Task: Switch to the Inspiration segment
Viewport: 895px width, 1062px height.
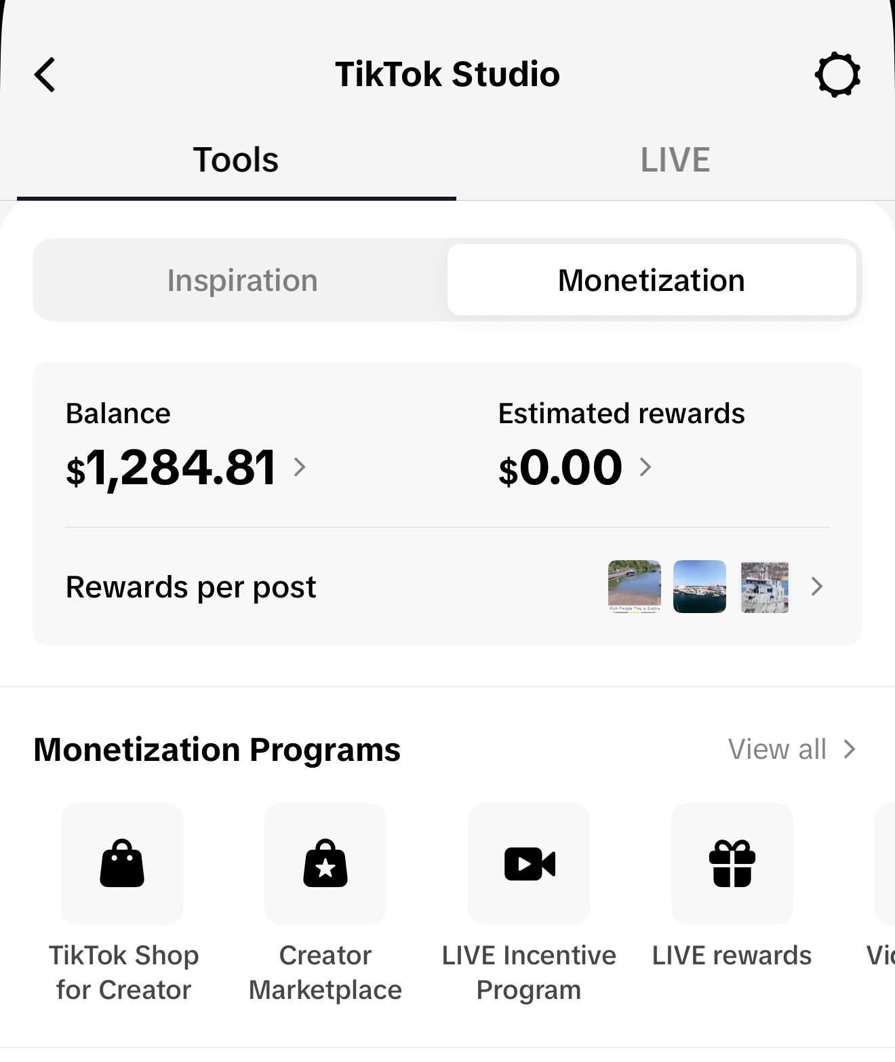Action: pos(242,281)
